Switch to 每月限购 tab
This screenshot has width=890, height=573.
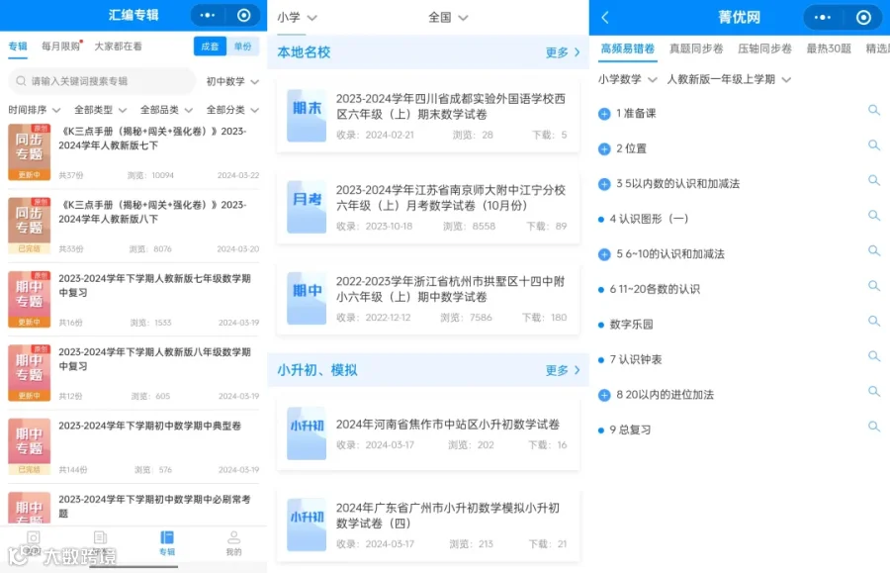[62, 47]
